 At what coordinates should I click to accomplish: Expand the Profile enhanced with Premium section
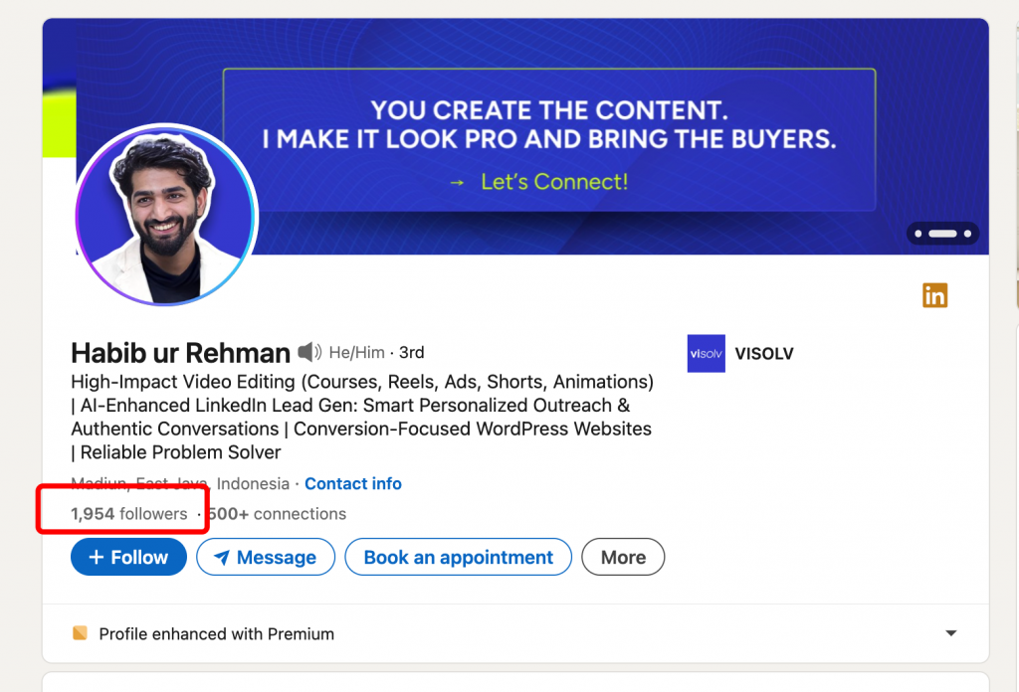216,633
